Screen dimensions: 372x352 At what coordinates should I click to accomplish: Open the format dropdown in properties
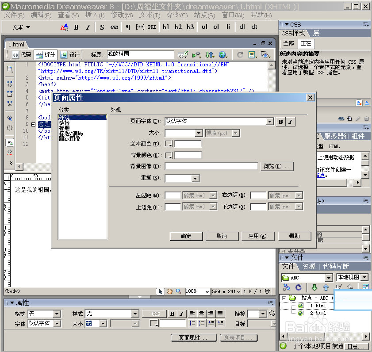click(x=57, y=314)
